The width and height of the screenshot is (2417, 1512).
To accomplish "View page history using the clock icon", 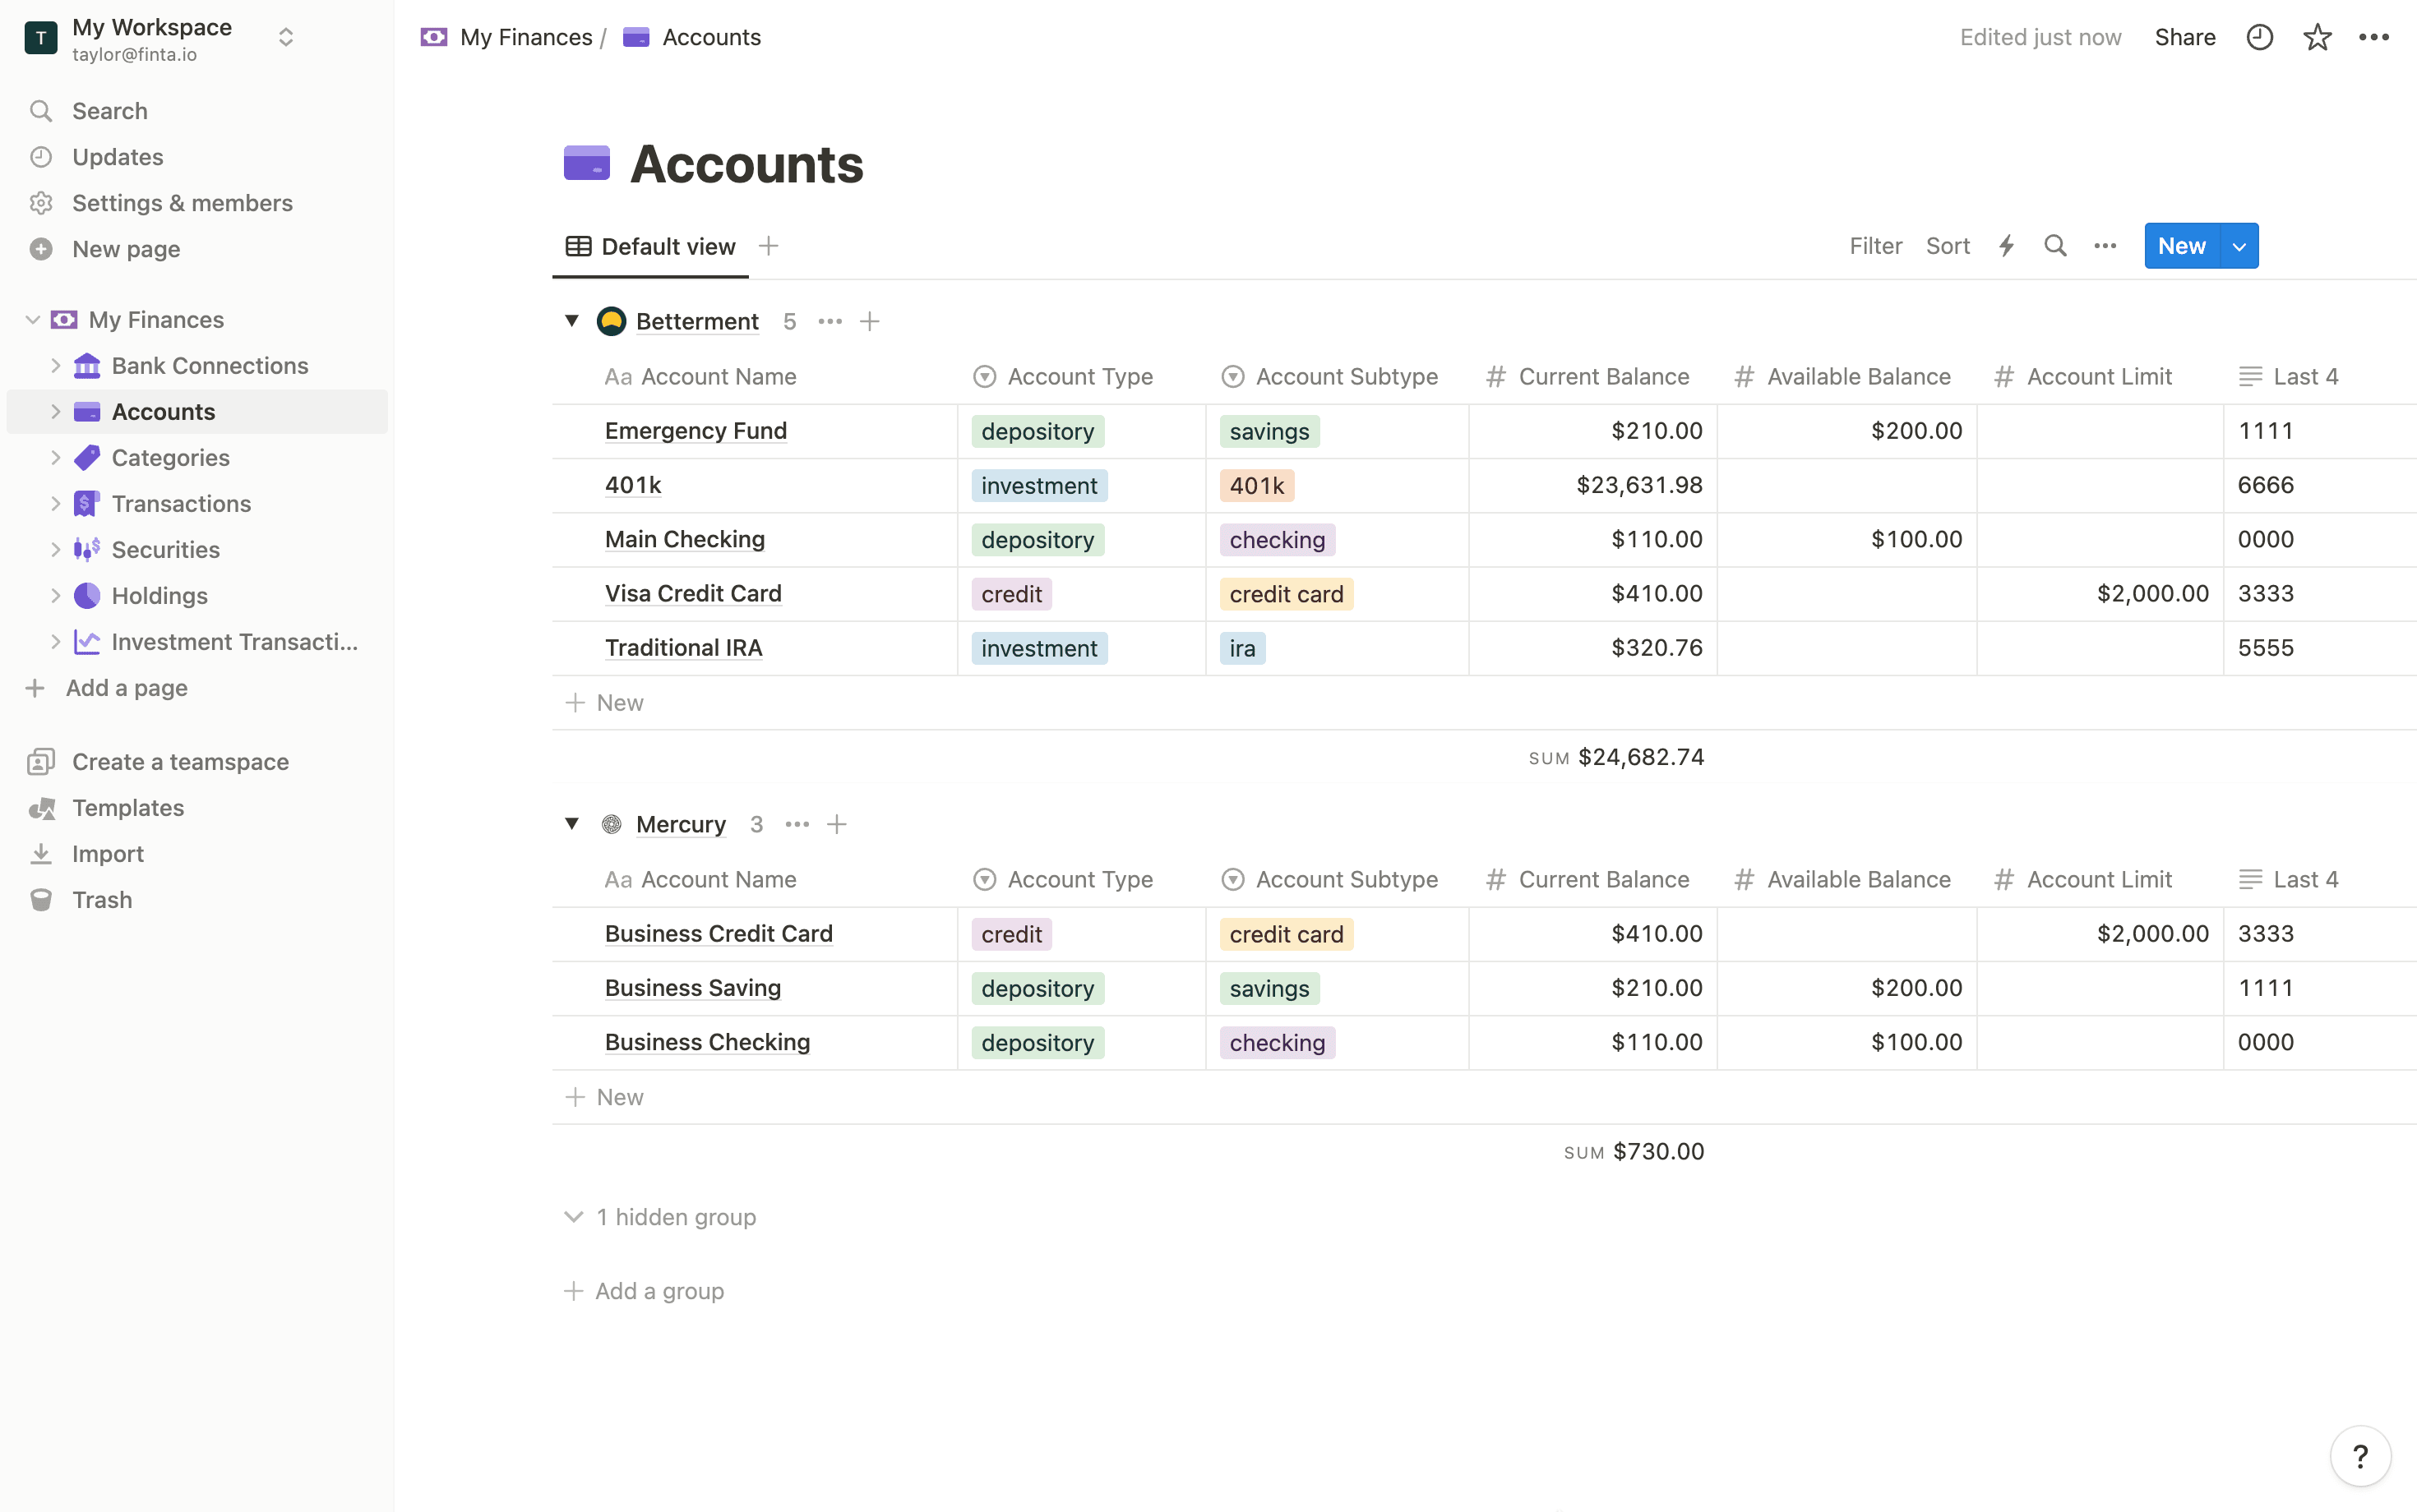I will point(2259,36).
